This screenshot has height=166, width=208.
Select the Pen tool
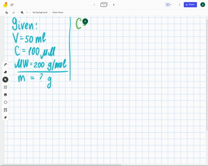(x=6, y=64)
